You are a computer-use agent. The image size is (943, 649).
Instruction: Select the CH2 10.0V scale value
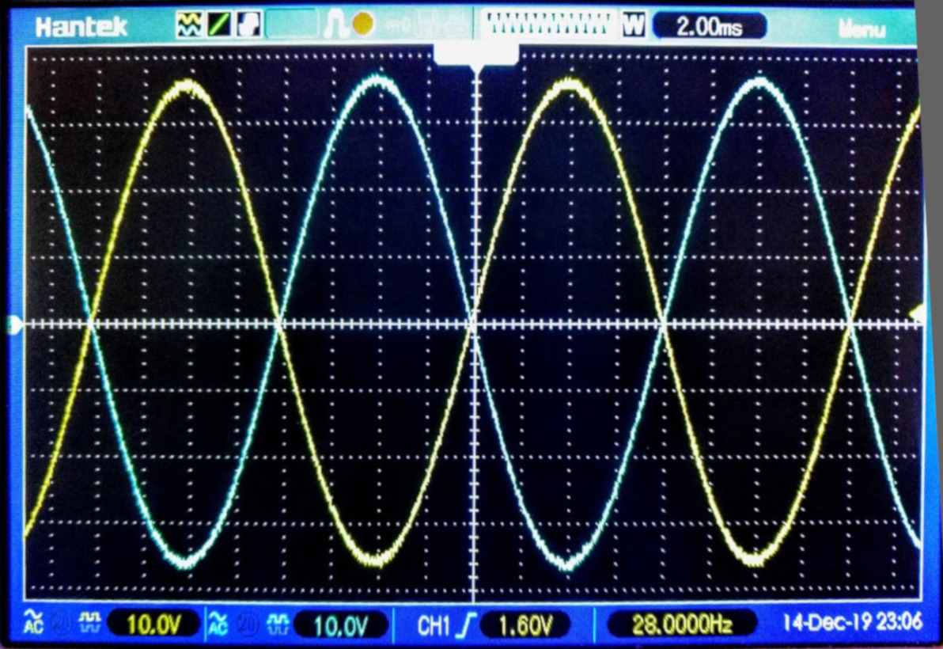click(340, 625)
